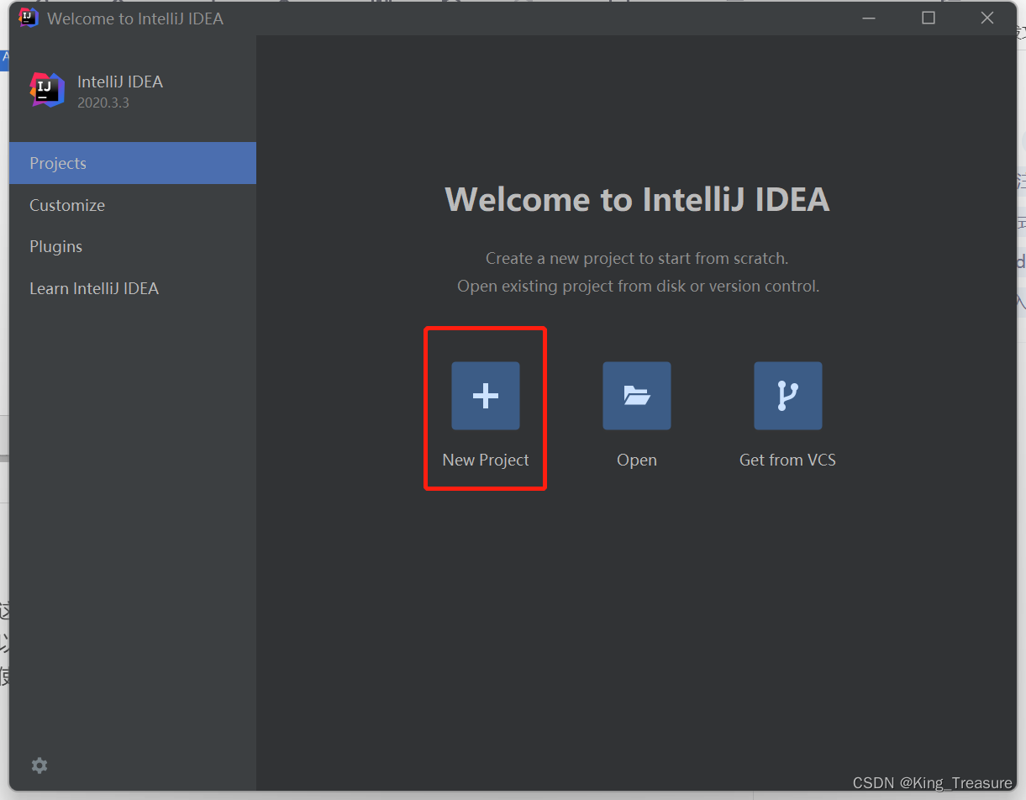This screenshot has width=1026, height=800.
Task: Click the Open label
Action: 637,461
